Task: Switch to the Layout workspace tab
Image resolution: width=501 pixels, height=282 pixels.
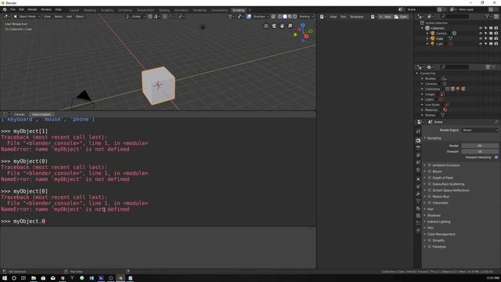Action: [x=74, y=10]
